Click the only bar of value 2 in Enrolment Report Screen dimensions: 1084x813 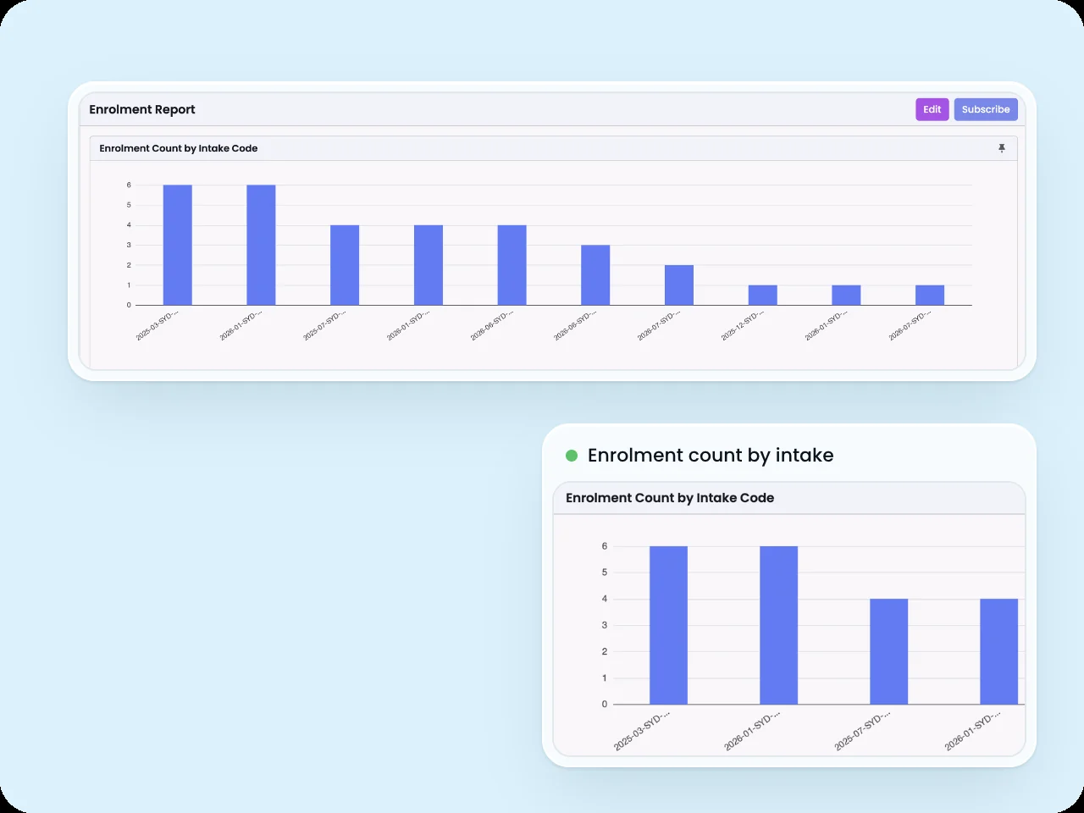click(679, 285)
